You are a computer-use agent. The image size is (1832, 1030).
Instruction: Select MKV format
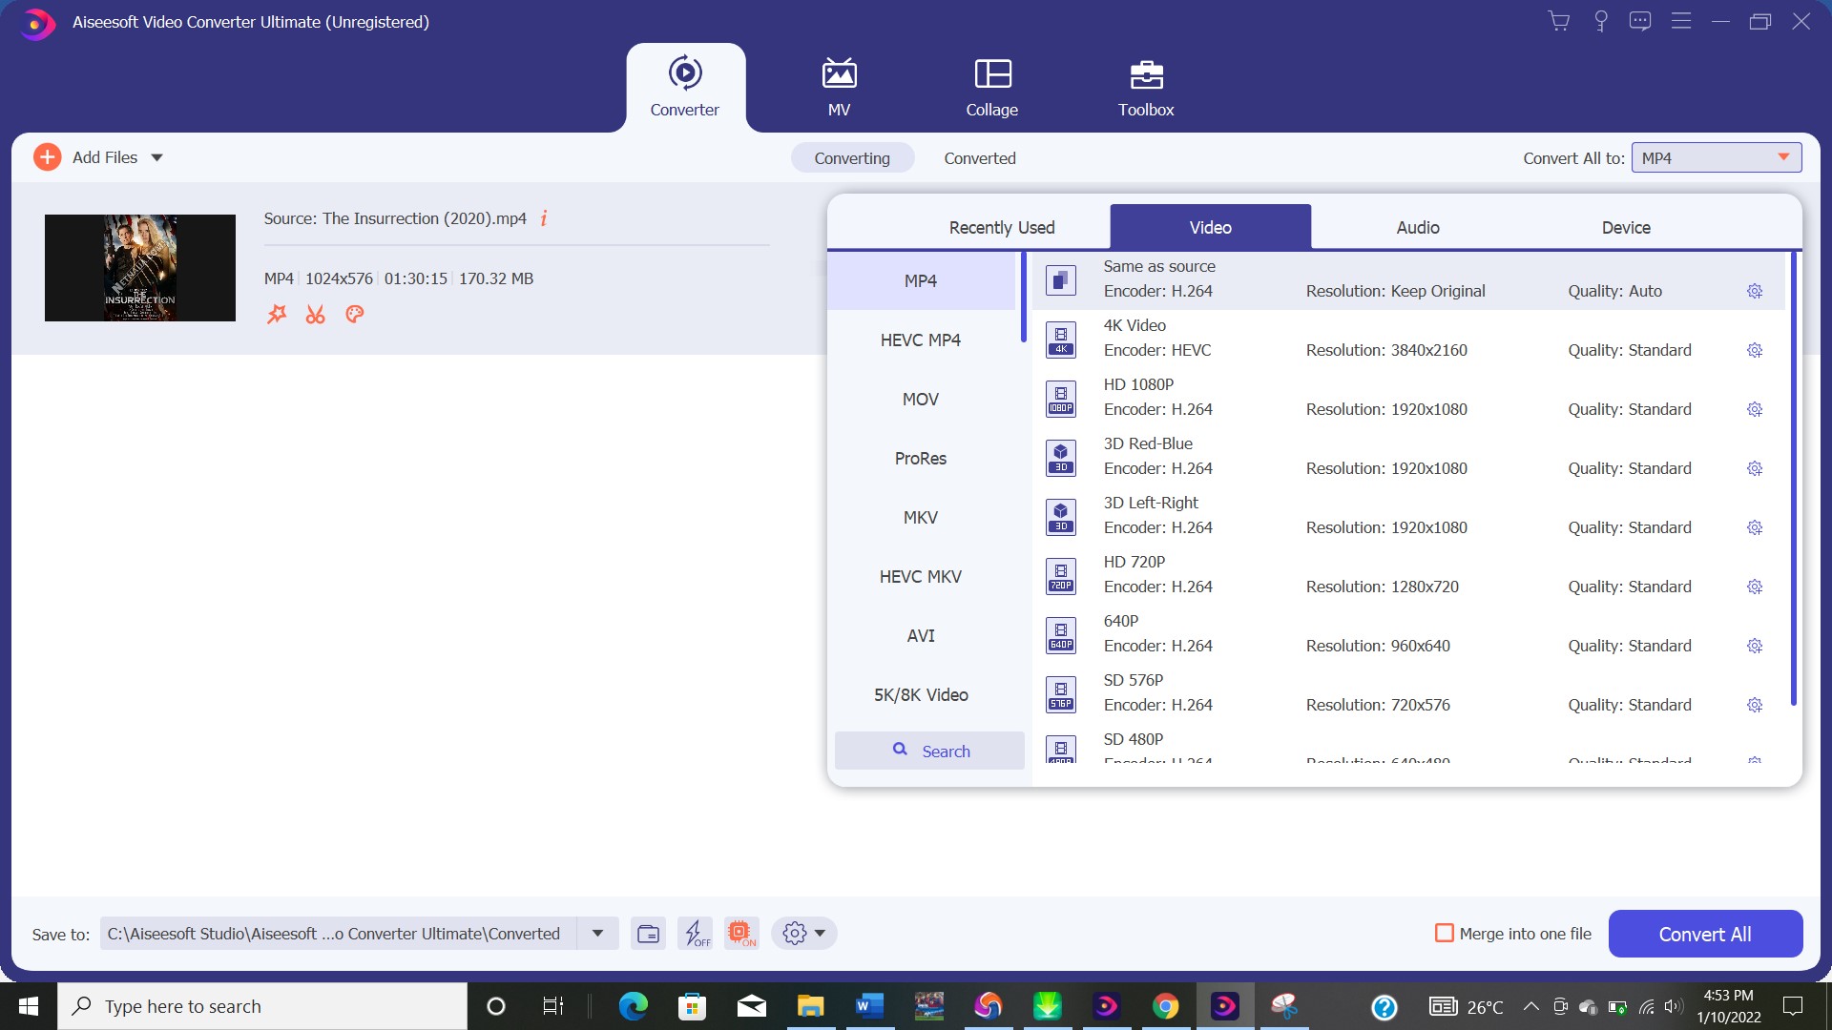pos(921,517)
